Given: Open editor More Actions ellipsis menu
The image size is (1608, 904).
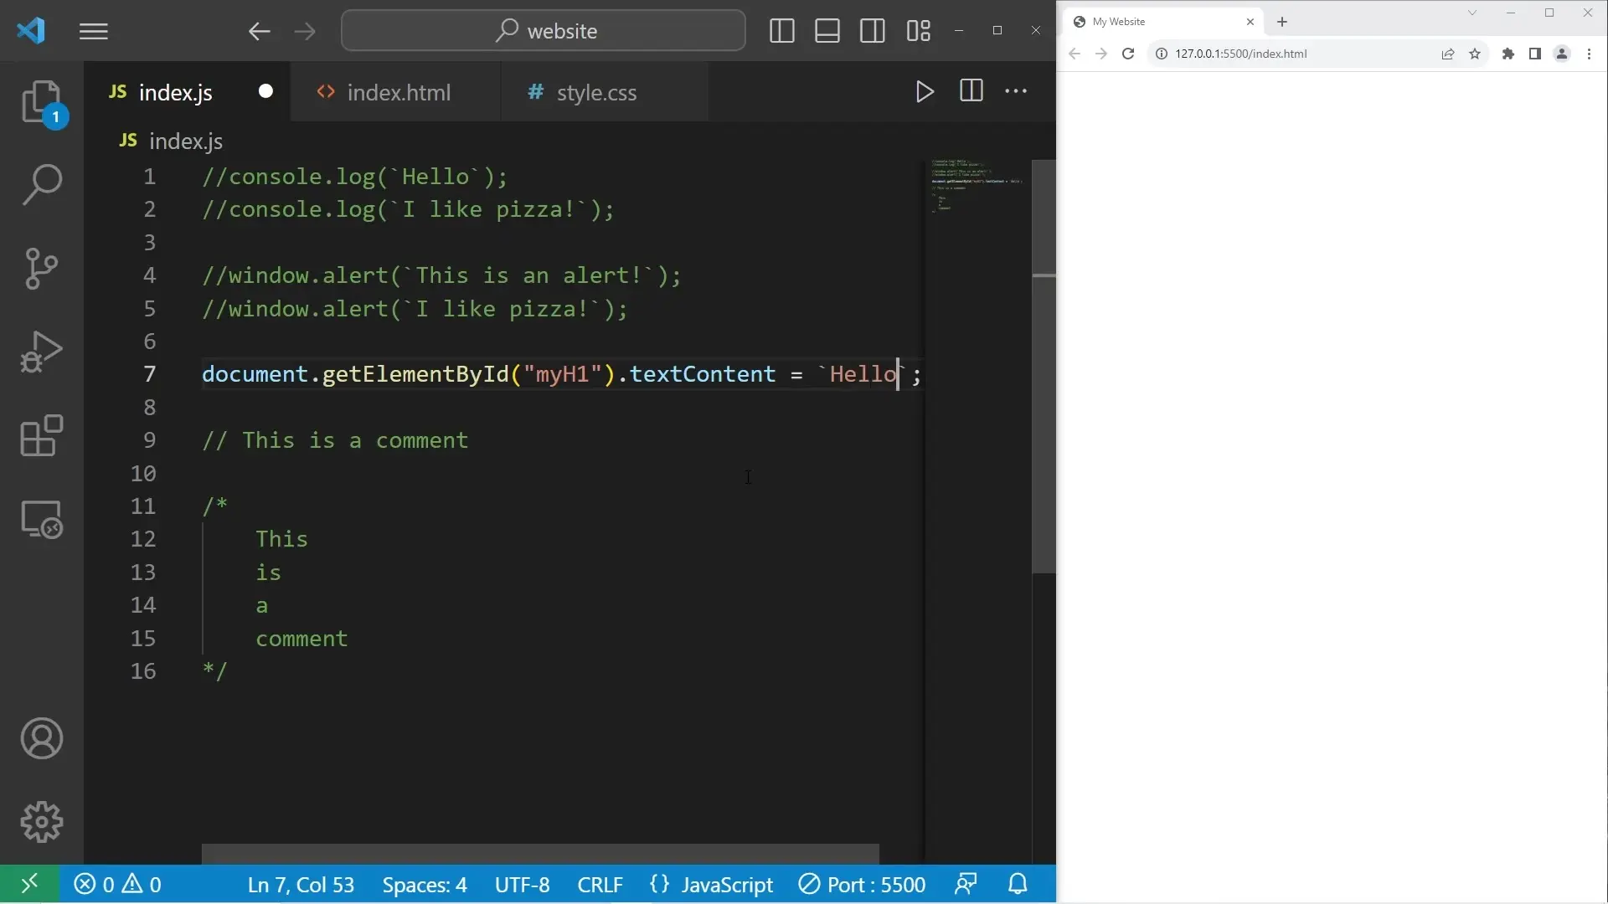Looking at the screenshot, I should click(1016, 91).
